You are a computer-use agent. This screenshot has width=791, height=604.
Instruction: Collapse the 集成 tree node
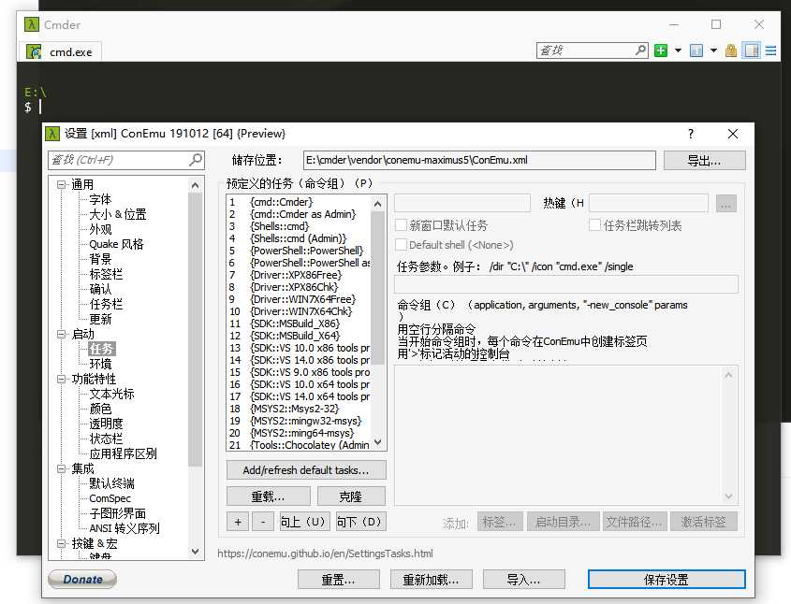[61, 468]
